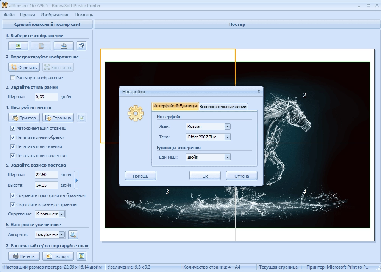The height and width of the screenshot is (272, 381).
Task: Open printer settings with Принтер button
Action: point(24,118)
